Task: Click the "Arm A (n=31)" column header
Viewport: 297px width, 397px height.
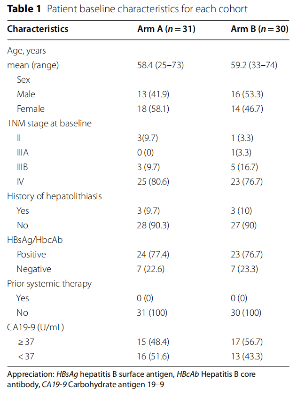Action: 166,29
